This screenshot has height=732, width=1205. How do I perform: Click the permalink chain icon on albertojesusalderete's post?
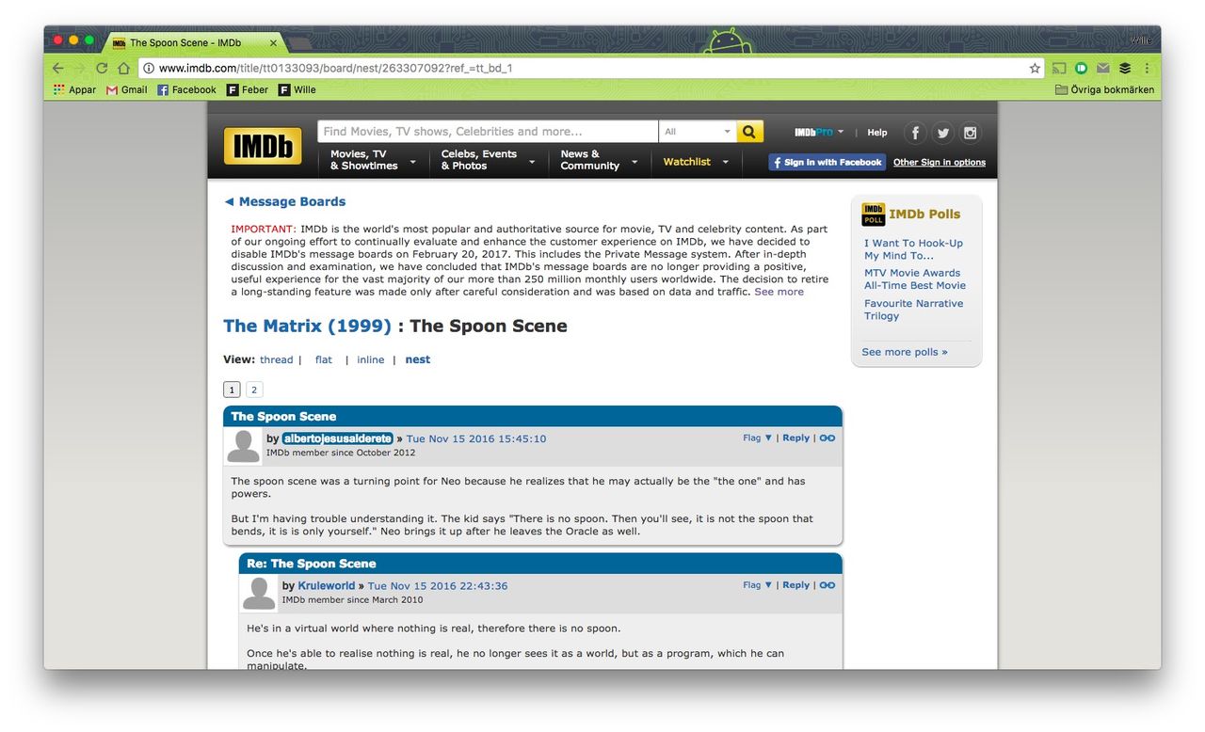point(827,438)
